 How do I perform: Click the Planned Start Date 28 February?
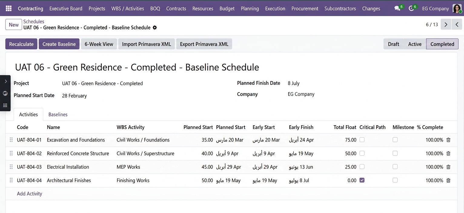[75, 96]
